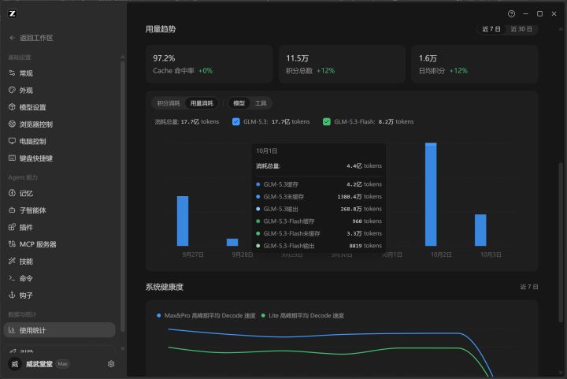
Task: Click Lite 高峰期平均 Decode 速度 legend
Action: tap(302, 316)
